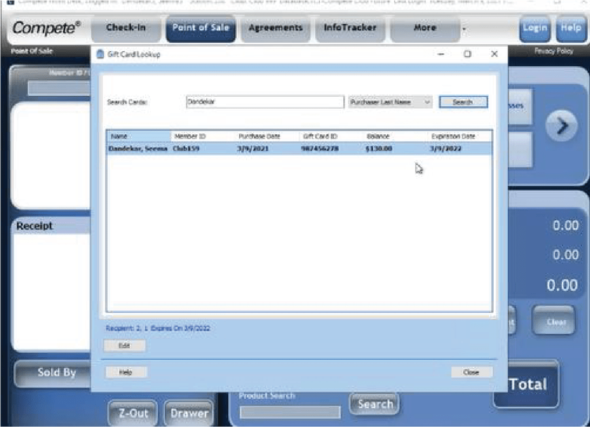This screenshot has height=427, width=590.
Task: Click the "Recipient: 2, 1 Expires On 3/9/2022" status text
Action: [x=158, y=328]
